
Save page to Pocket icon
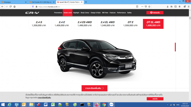tap(146, 7)
